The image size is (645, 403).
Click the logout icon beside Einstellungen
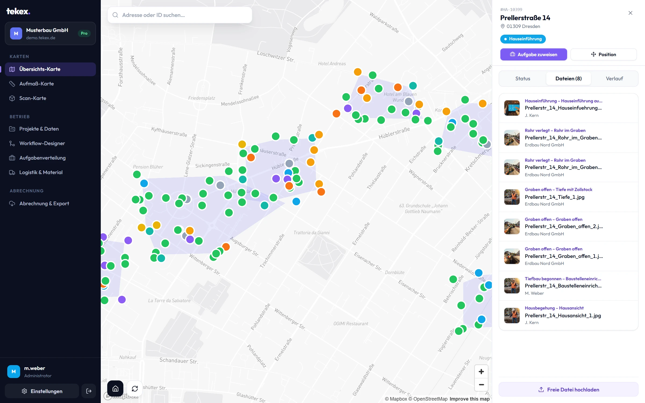coord(89,391)
